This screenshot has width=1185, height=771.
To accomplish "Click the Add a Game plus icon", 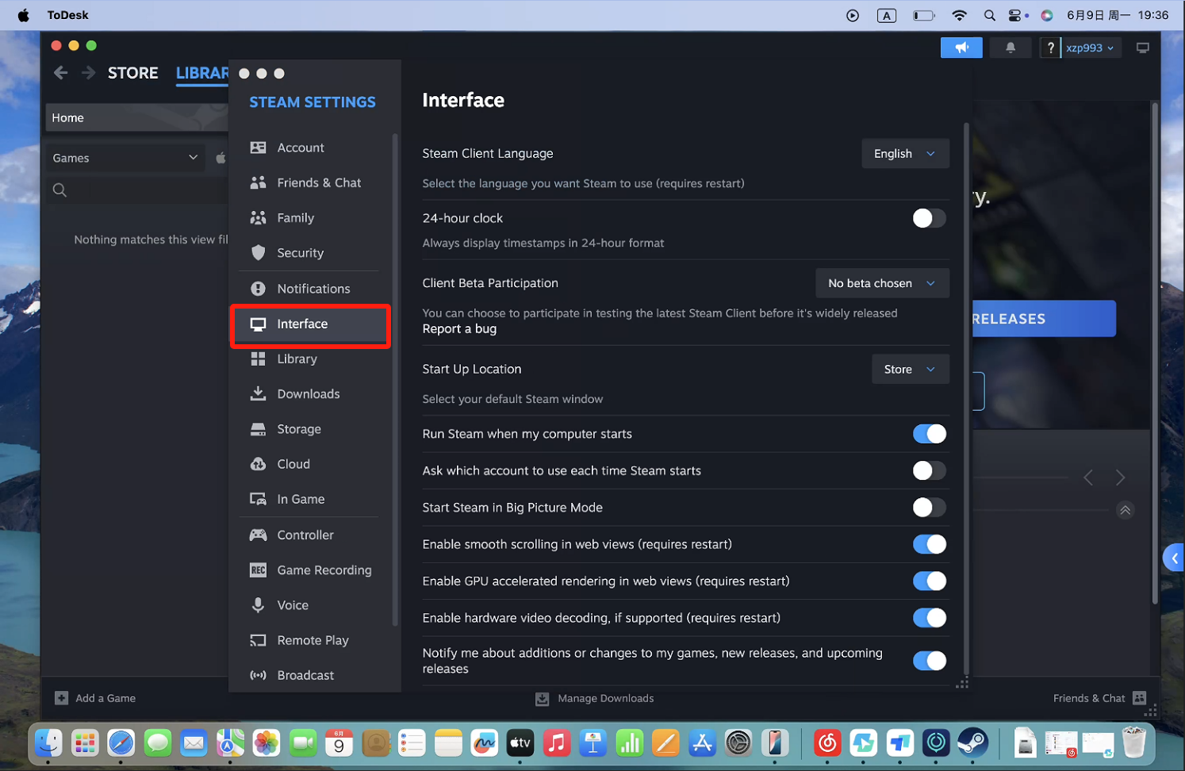I will pos(61,698).
